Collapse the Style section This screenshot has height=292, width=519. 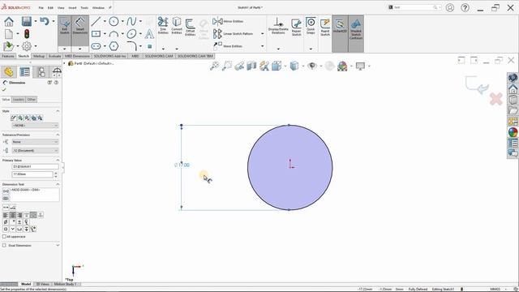pos(58,111)
